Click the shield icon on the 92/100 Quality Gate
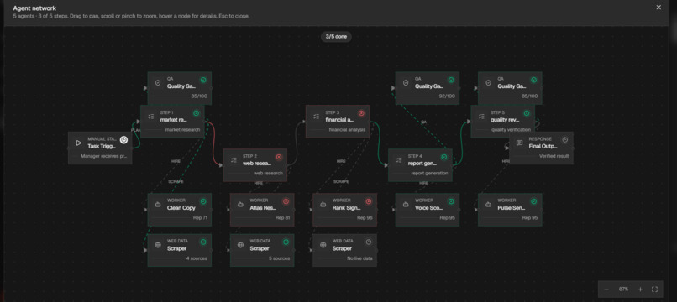 pyautogui.click(x=406, y=83)
